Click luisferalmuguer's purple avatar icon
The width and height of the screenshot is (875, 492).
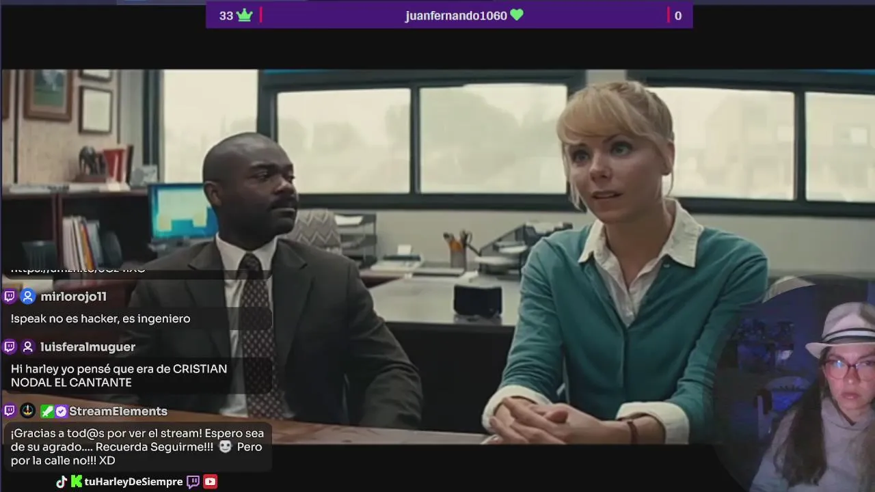click(x=27, y=347)
